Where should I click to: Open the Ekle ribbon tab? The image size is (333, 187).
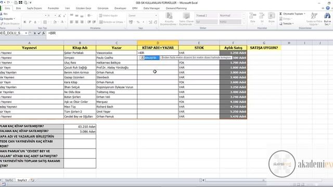[19, 8]
